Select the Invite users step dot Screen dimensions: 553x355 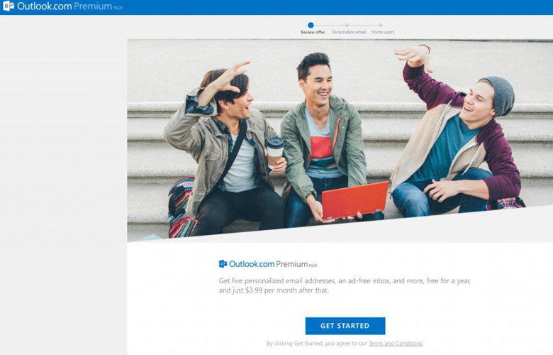381,25
